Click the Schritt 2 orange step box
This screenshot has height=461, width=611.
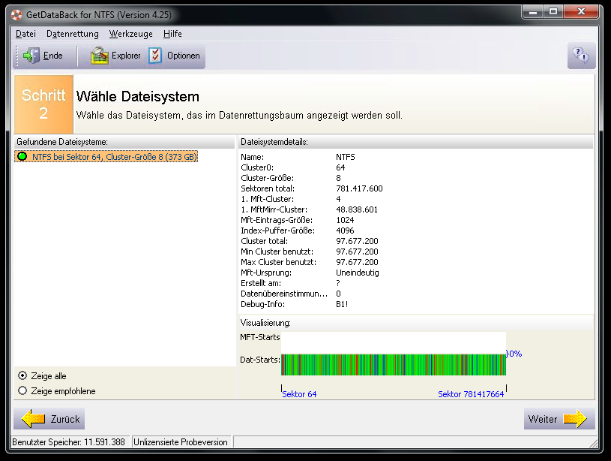(43, 104)
